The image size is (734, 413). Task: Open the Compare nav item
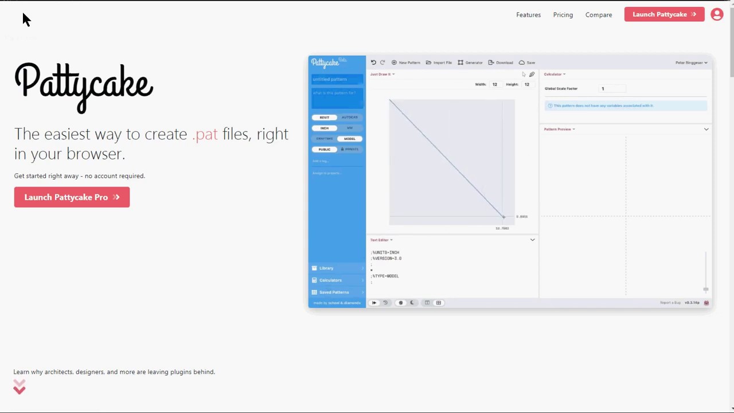click(x=599, y=15)
